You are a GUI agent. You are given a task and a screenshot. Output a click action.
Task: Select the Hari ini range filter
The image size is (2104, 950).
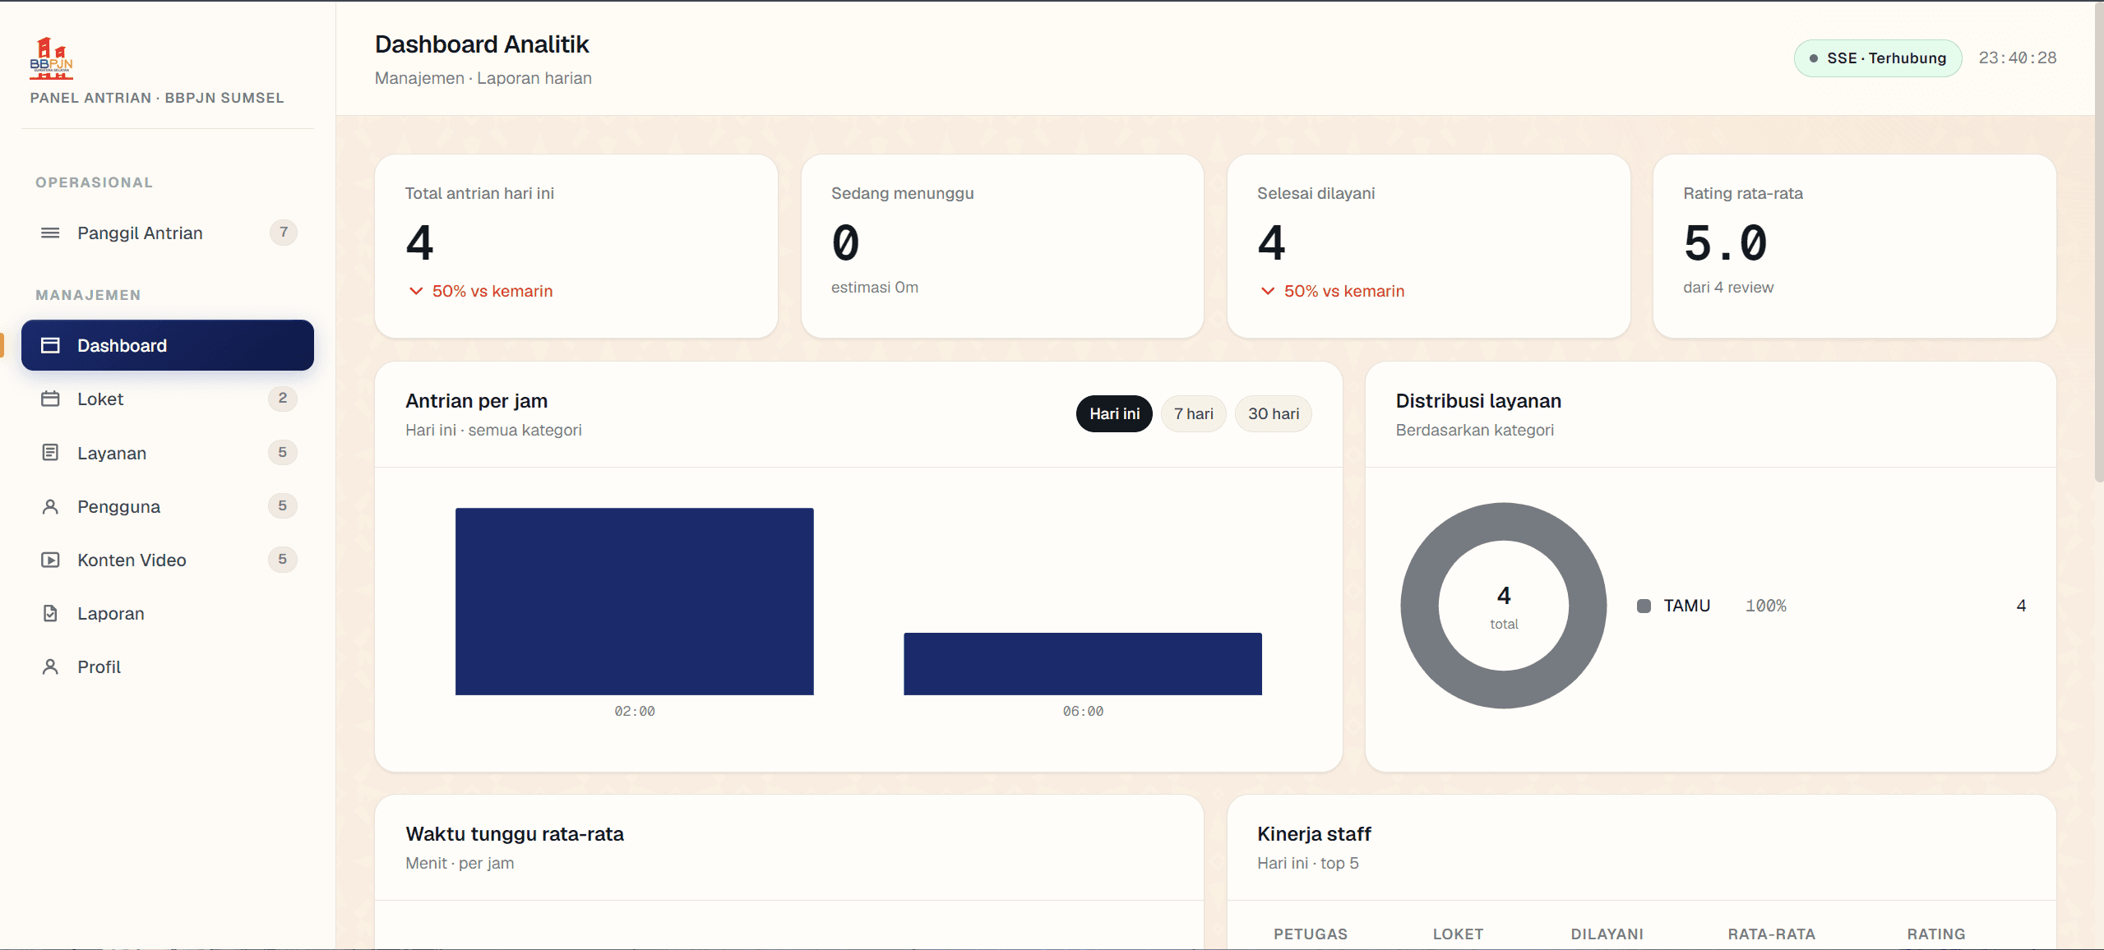pos(1114,413)
